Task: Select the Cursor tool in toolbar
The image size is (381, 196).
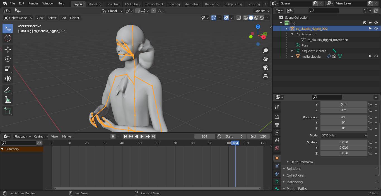Action: coord(8,38)
